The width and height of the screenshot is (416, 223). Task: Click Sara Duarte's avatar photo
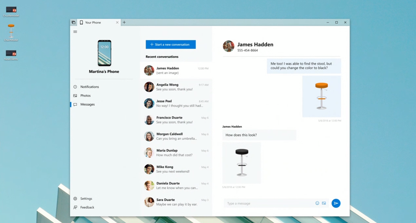(x=149, y=202)
